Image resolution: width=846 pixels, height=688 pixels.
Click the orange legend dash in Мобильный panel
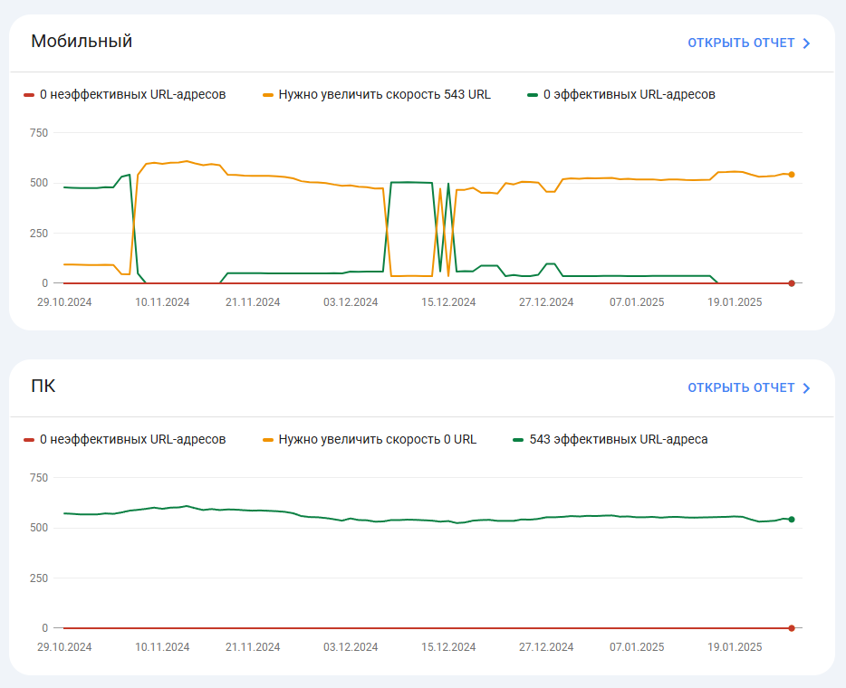[268, 94]
